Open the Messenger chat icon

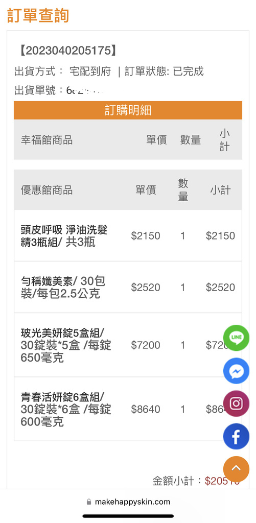click(236, 371)
